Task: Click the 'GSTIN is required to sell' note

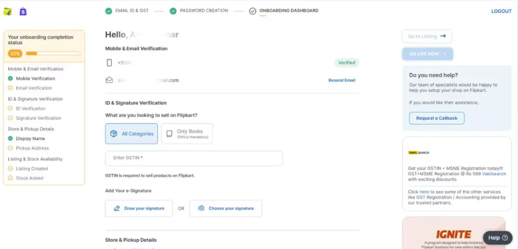Action: [x=150, y=176]
